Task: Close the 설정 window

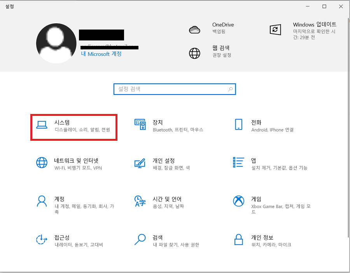Action: coord(341,6)
